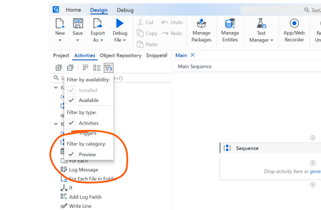
Task: Click the Expand All icon in Activities
Action: point(59,68)
